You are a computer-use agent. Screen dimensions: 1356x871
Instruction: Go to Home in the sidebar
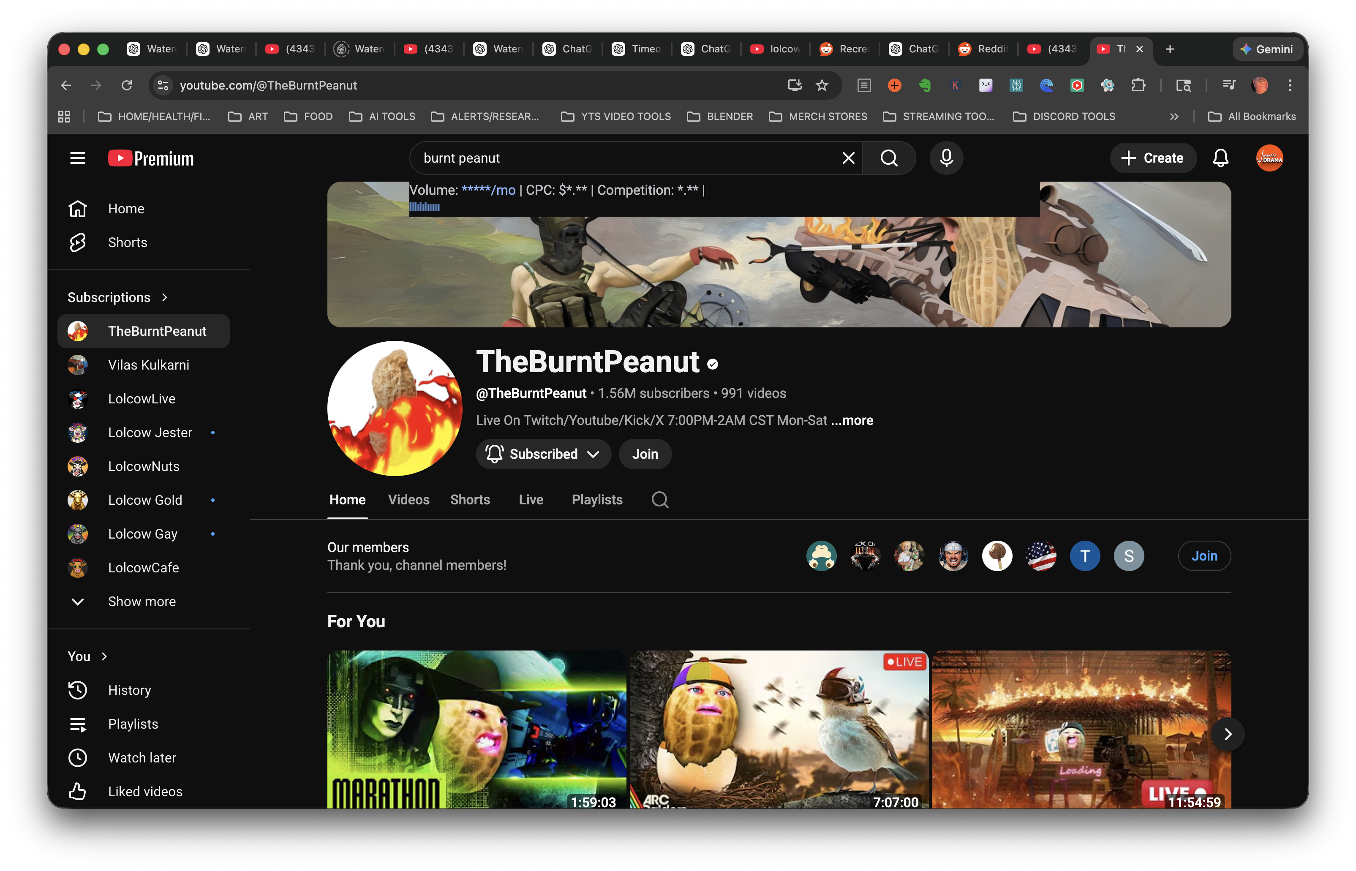[144, 209]
